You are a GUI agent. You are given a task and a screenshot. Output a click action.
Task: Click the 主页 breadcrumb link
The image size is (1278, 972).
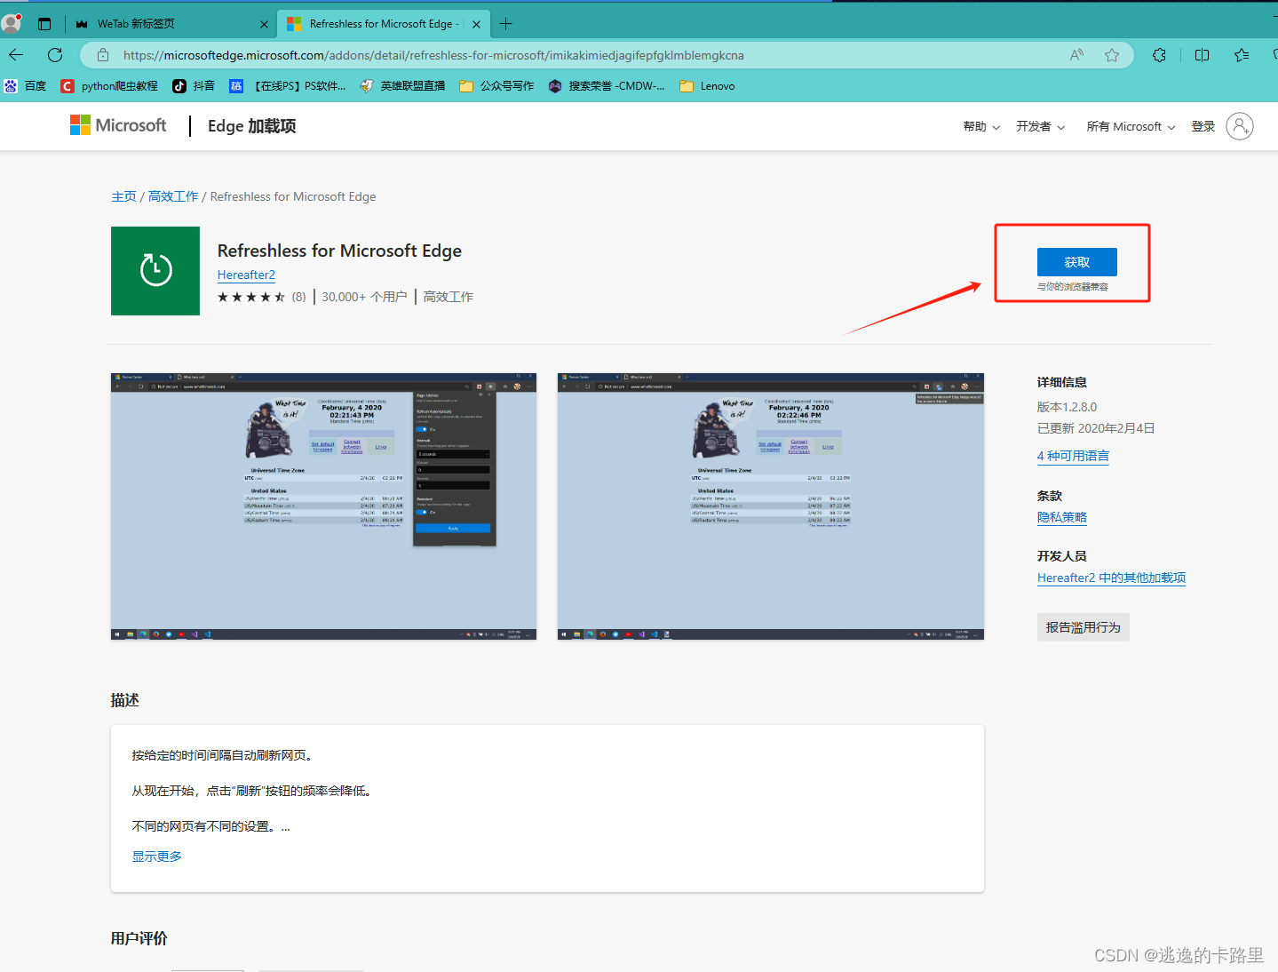click(123, 196)
